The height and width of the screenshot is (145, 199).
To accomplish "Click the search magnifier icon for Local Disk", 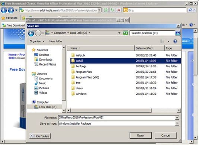I will pyautogui.click(x=177, y=33).
